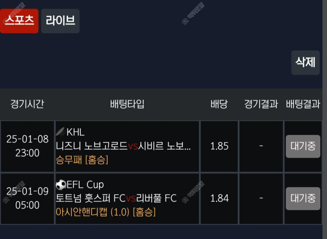Open the 라이브 tab
The width and height of the screenshot is (327, 239).
(60, 21)
